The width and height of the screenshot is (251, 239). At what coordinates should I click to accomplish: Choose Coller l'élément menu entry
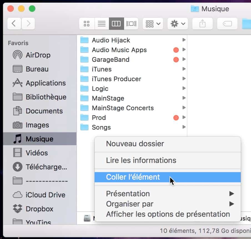[x=168, y=177]
